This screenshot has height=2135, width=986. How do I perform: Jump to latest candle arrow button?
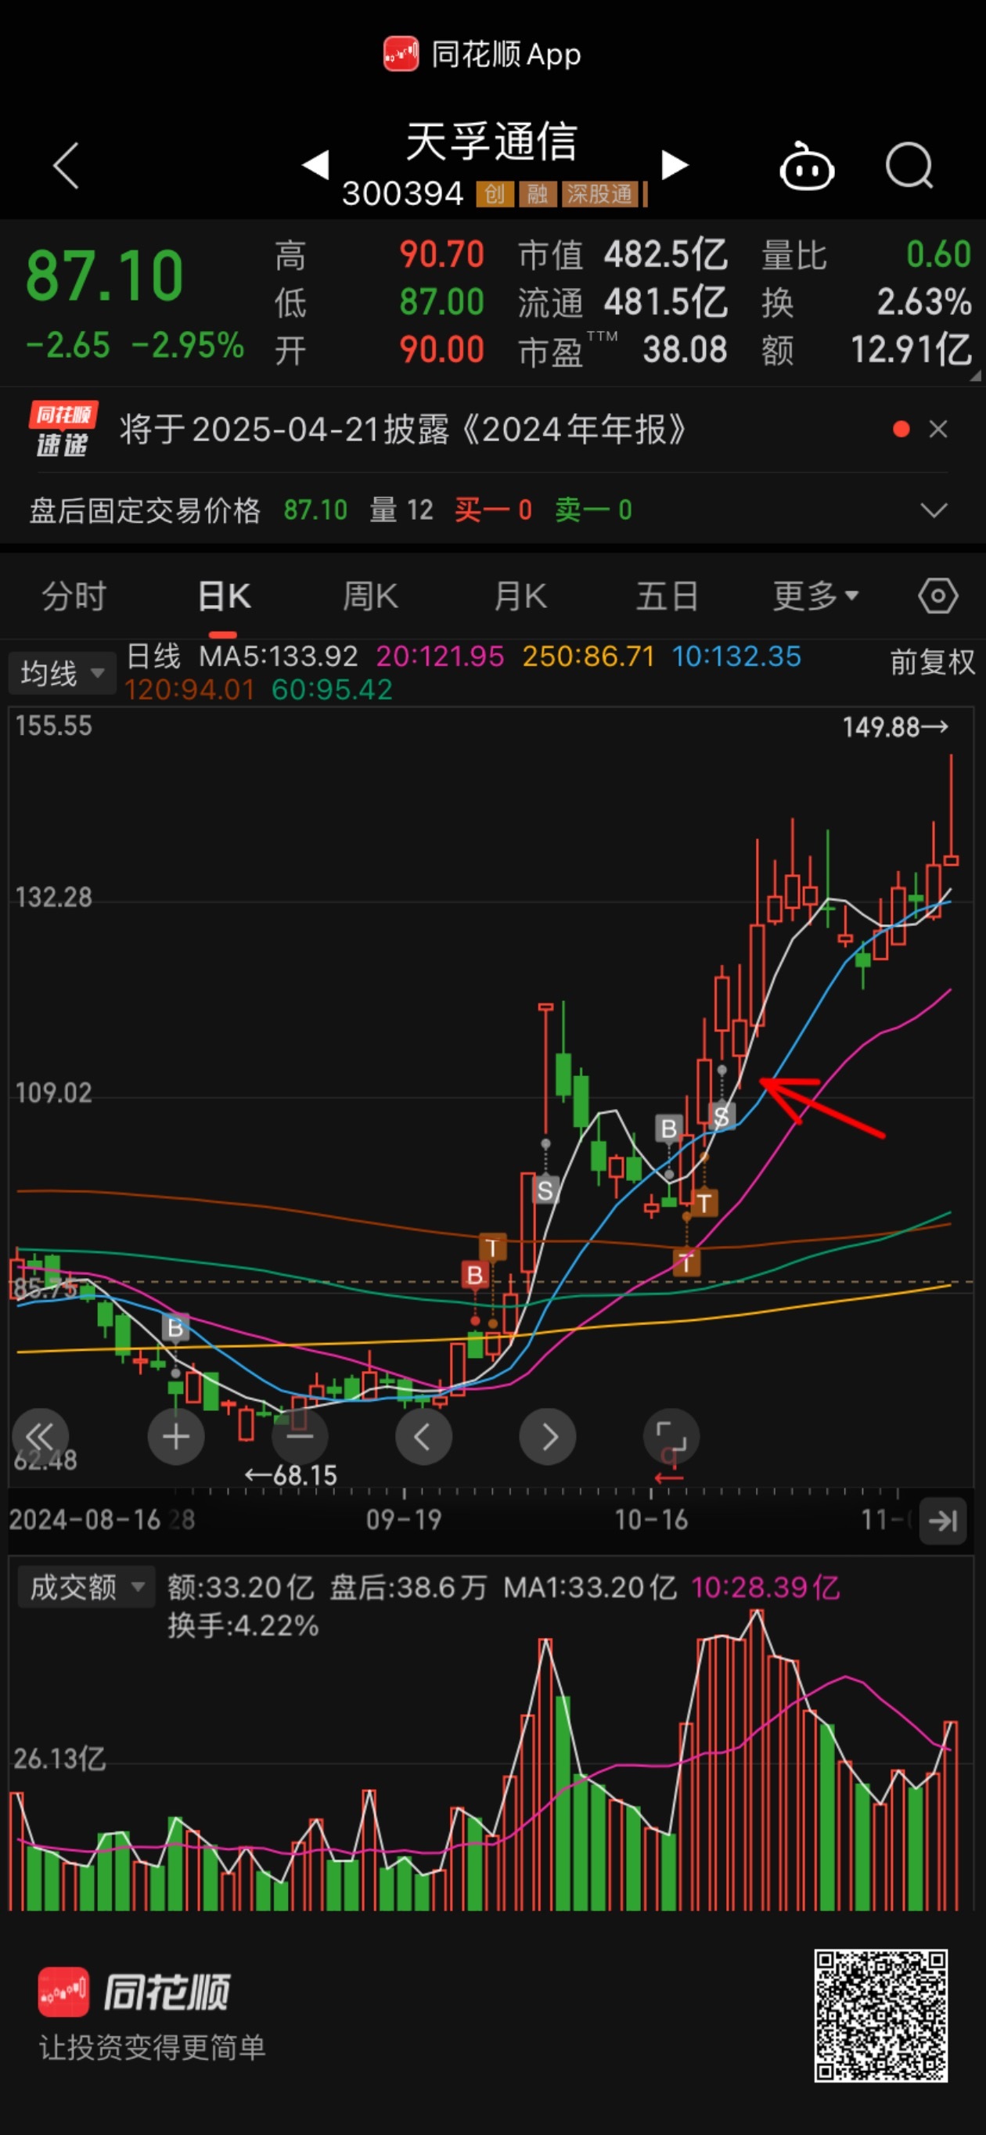point(943,1521)
